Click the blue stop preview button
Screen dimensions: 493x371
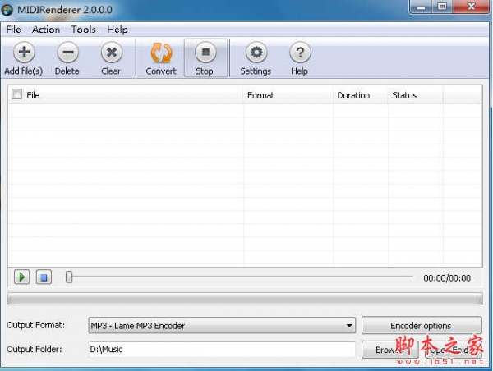(x=44, y=277)
